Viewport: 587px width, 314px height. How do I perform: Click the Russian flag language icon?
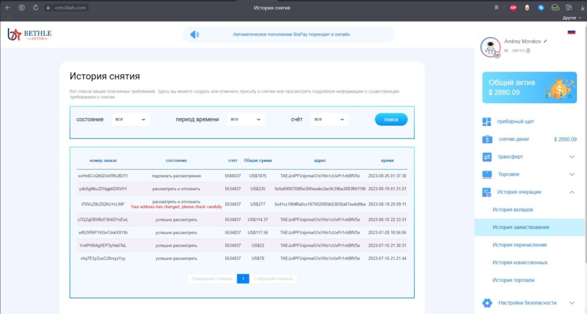(x=571, y=32)
